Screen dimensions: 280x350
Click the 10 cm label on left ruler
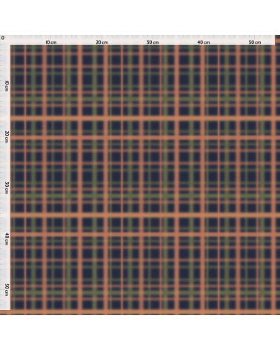(7, 85)
